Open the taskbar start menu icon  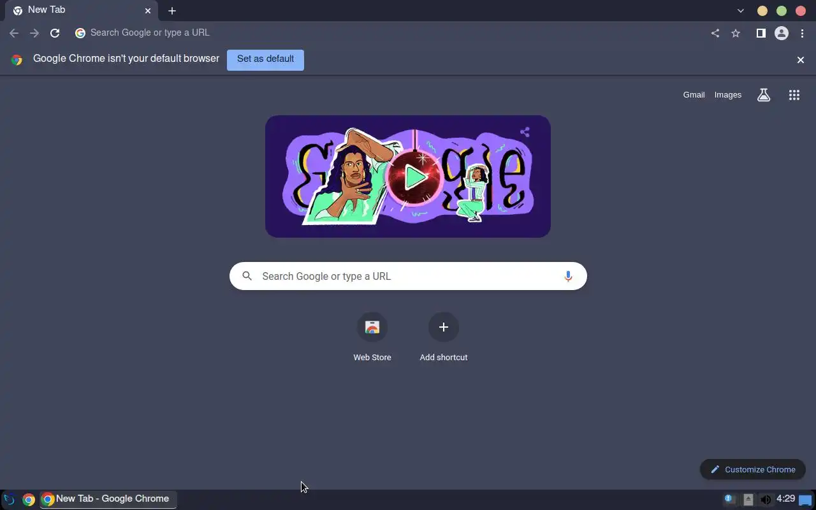(x=9, y=500)
